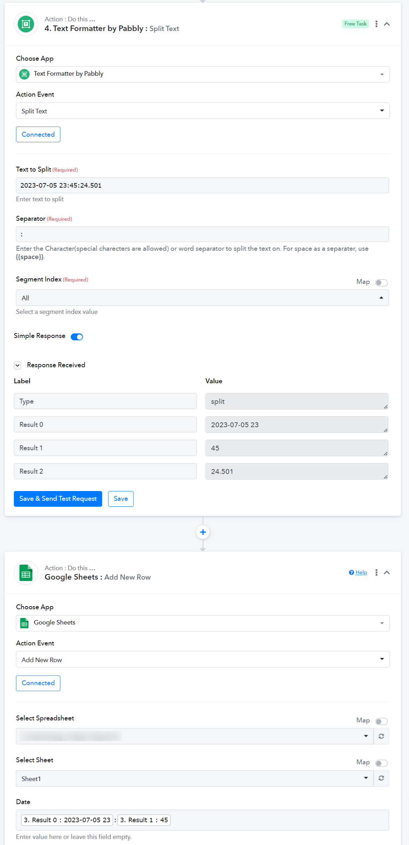Open three-dot menu of Google Sheets step

[376, 572]
